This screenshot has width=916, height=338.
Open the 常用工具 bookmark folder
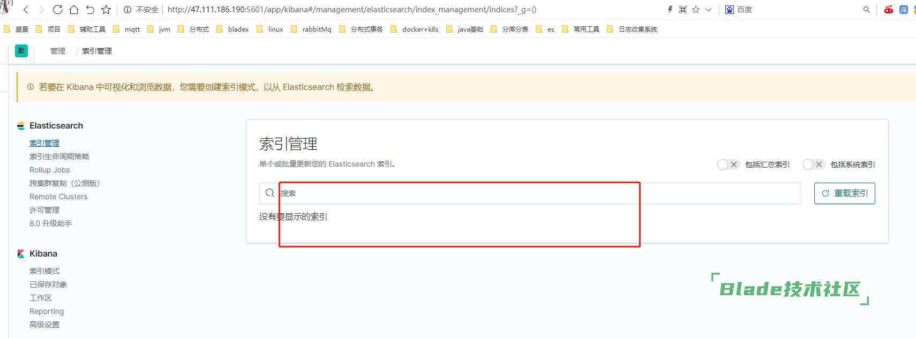pyautogui.click(x=581, y=29)
